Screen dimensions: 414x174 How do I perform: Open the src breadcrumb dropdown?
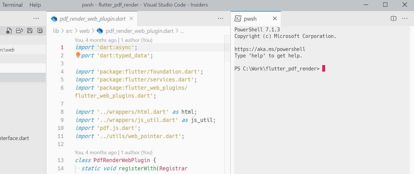69,31
